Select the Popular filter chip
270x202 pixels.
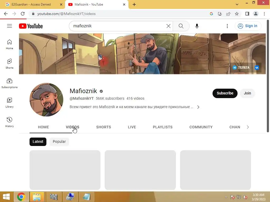[x=59, y=142]
